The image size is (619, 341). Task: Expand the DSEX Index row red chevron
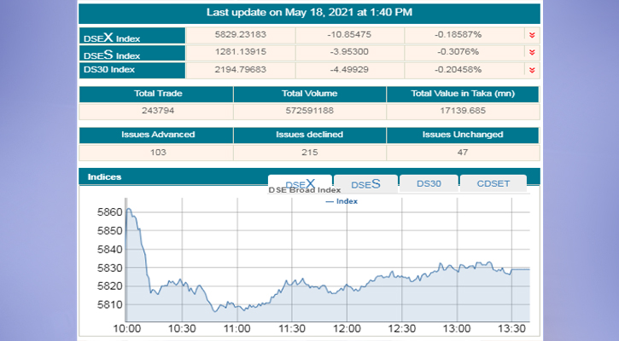click(532, 35)
